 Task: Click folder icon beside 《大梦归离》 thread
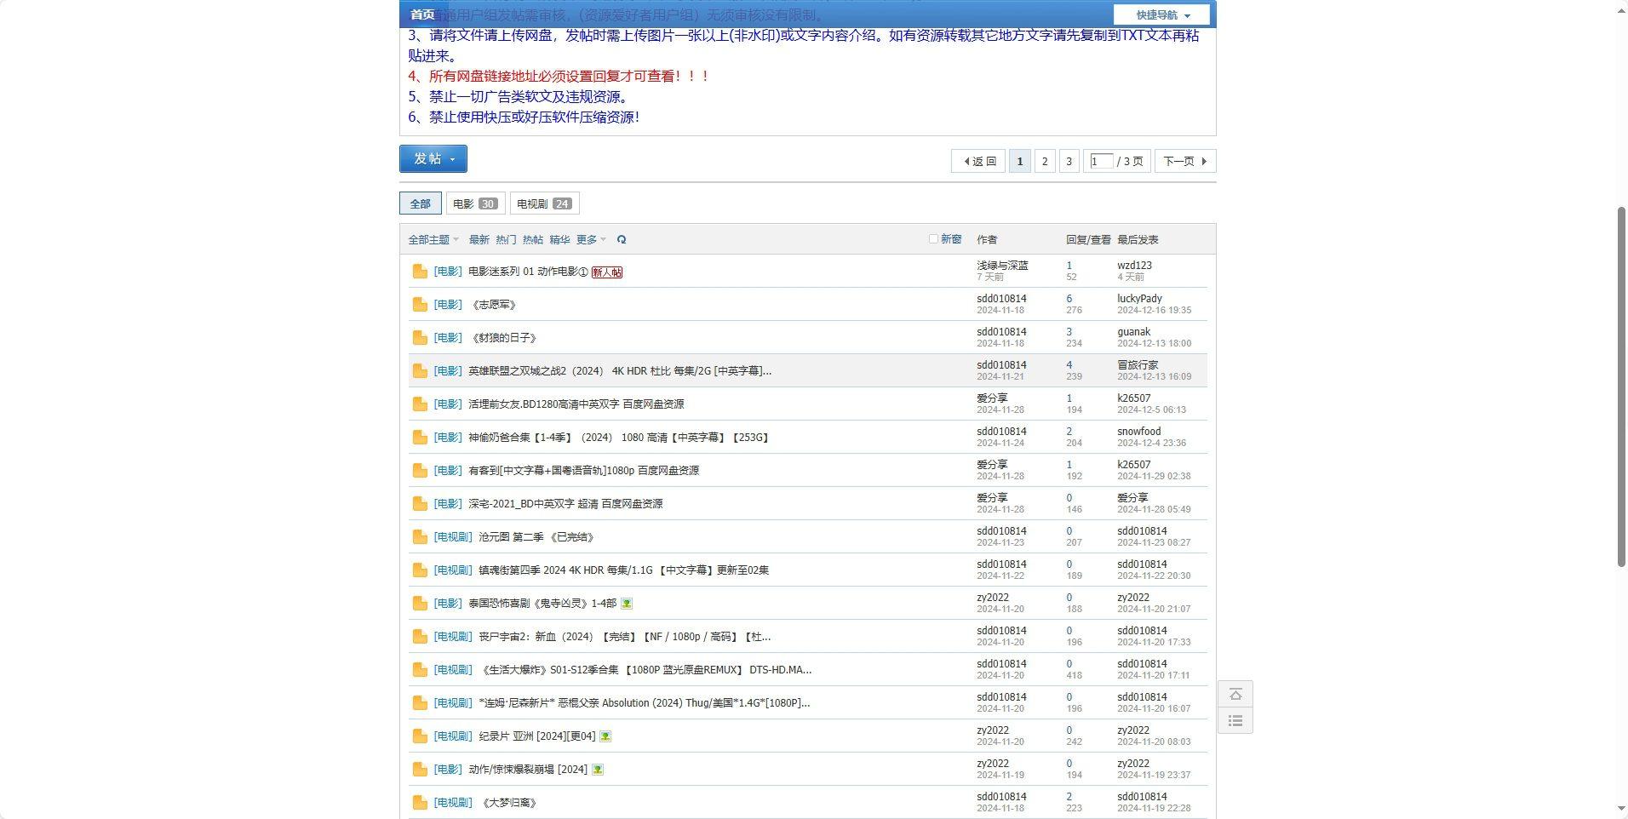(x=419, y=803)
